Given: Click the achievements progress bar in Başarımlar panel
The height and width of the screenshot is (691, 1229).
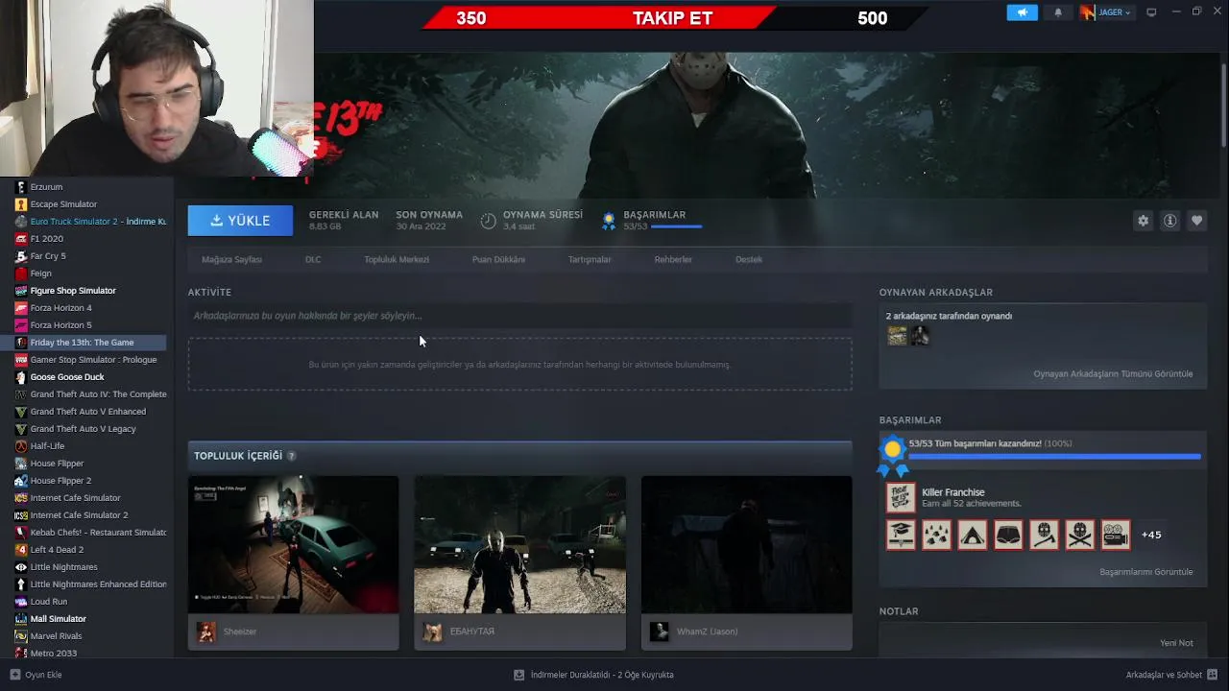Looking at the screenshot, I should pyautogui.click(x=1054, y=457).
